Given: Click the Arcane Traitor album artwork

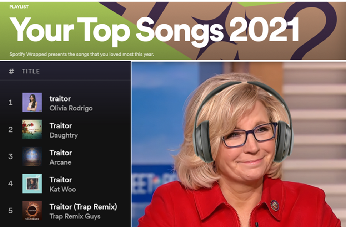Looking at the screenshot, I should (32, 156).
